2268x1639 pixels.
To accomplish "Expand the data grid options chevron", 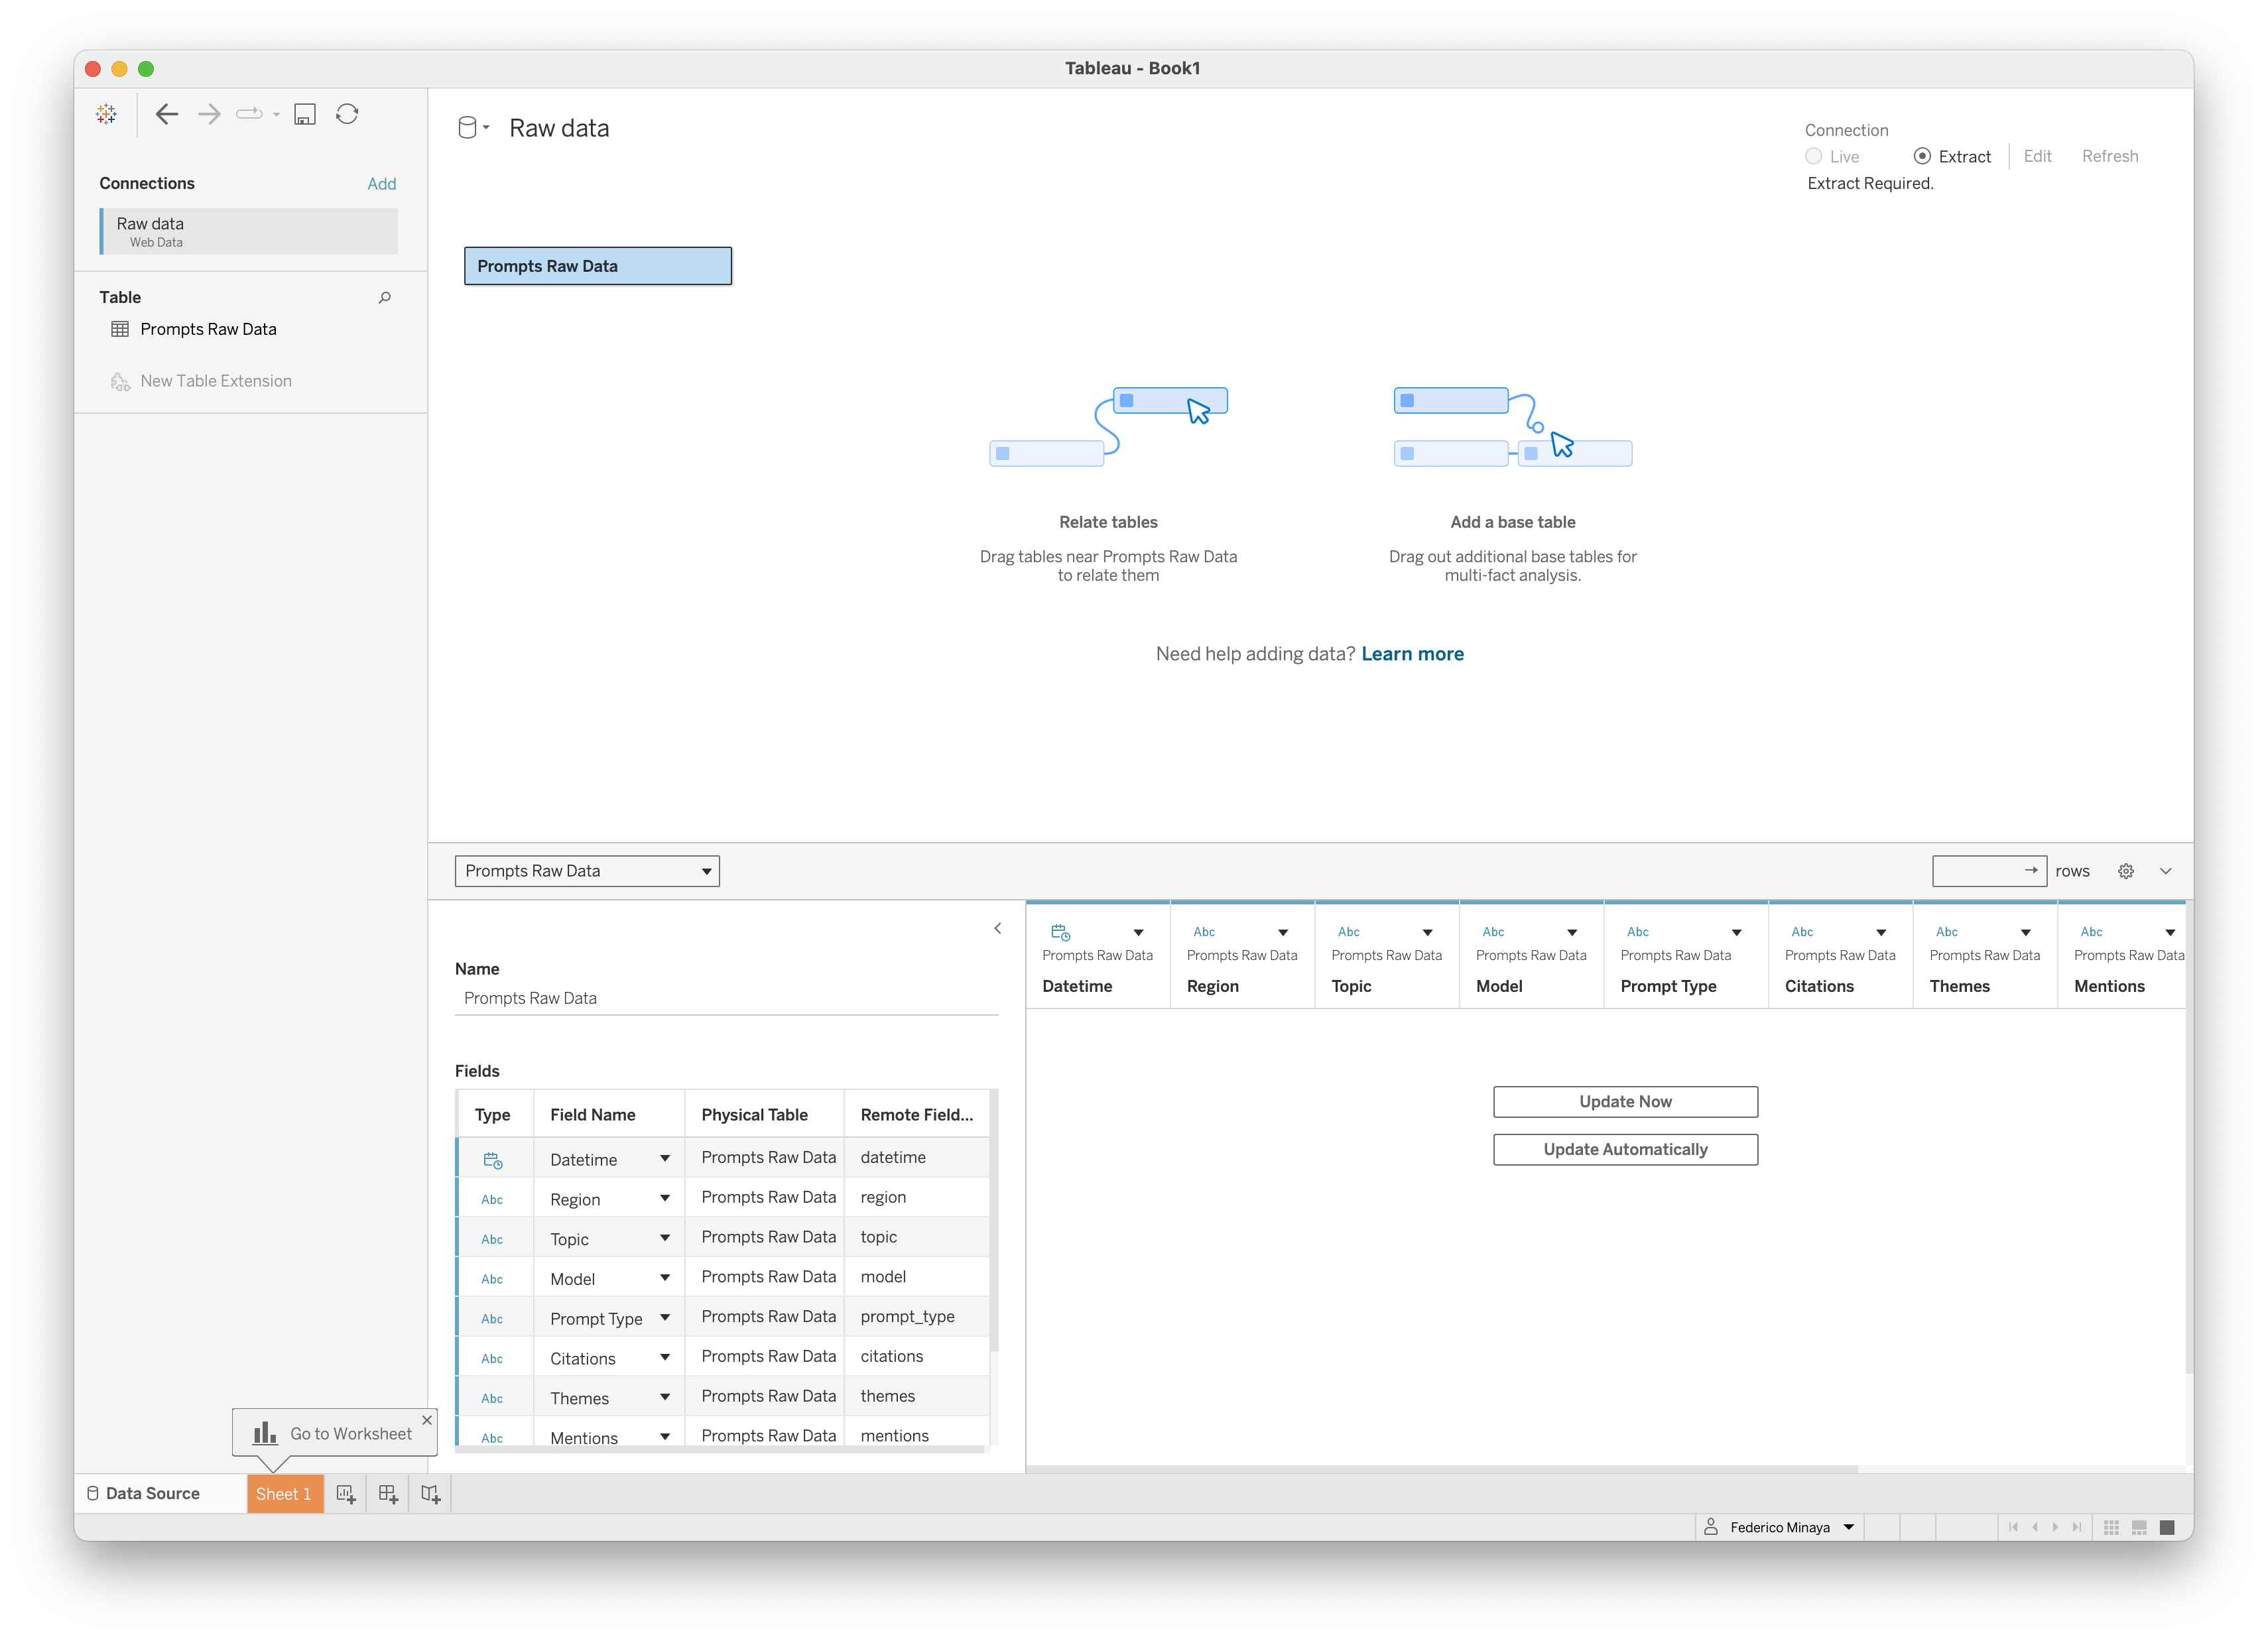I will point(2165,871).
